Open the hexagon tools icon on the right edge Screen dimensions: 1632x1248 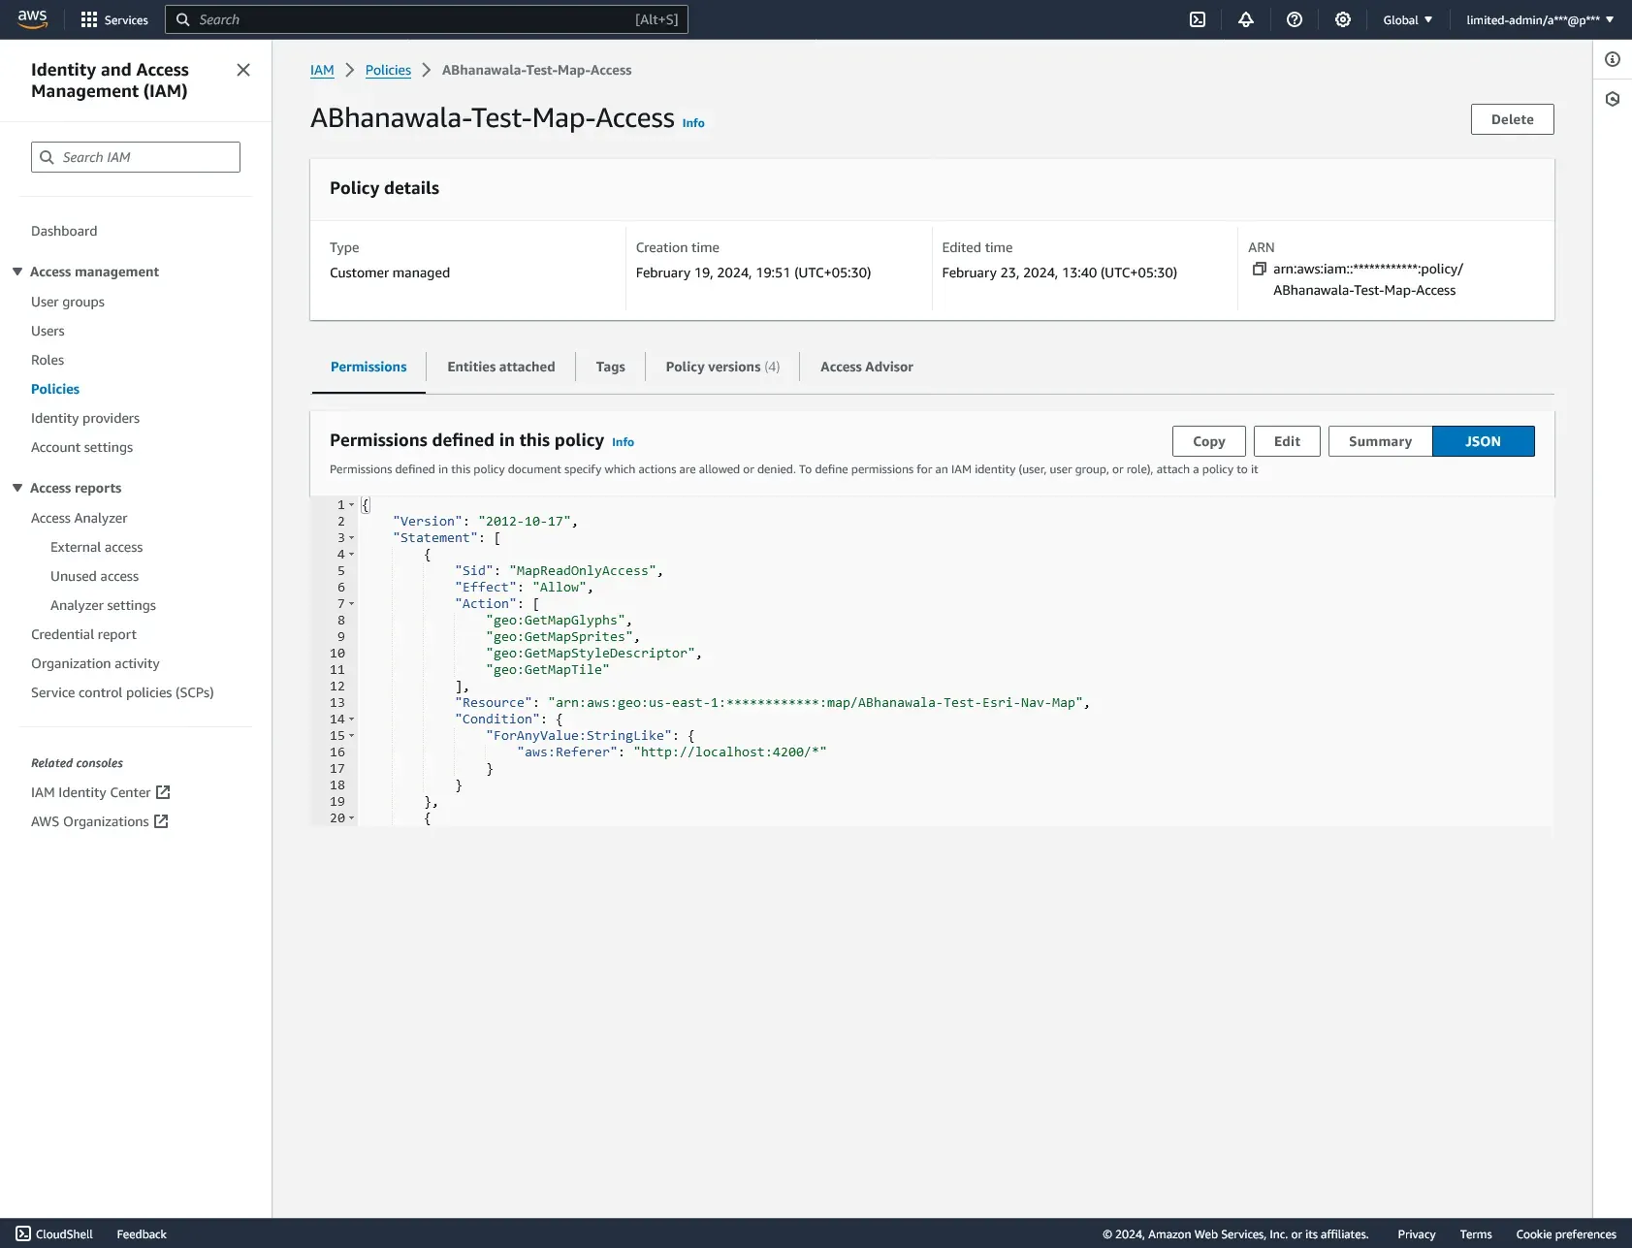pyautogui.click(x=1613, y=99)
